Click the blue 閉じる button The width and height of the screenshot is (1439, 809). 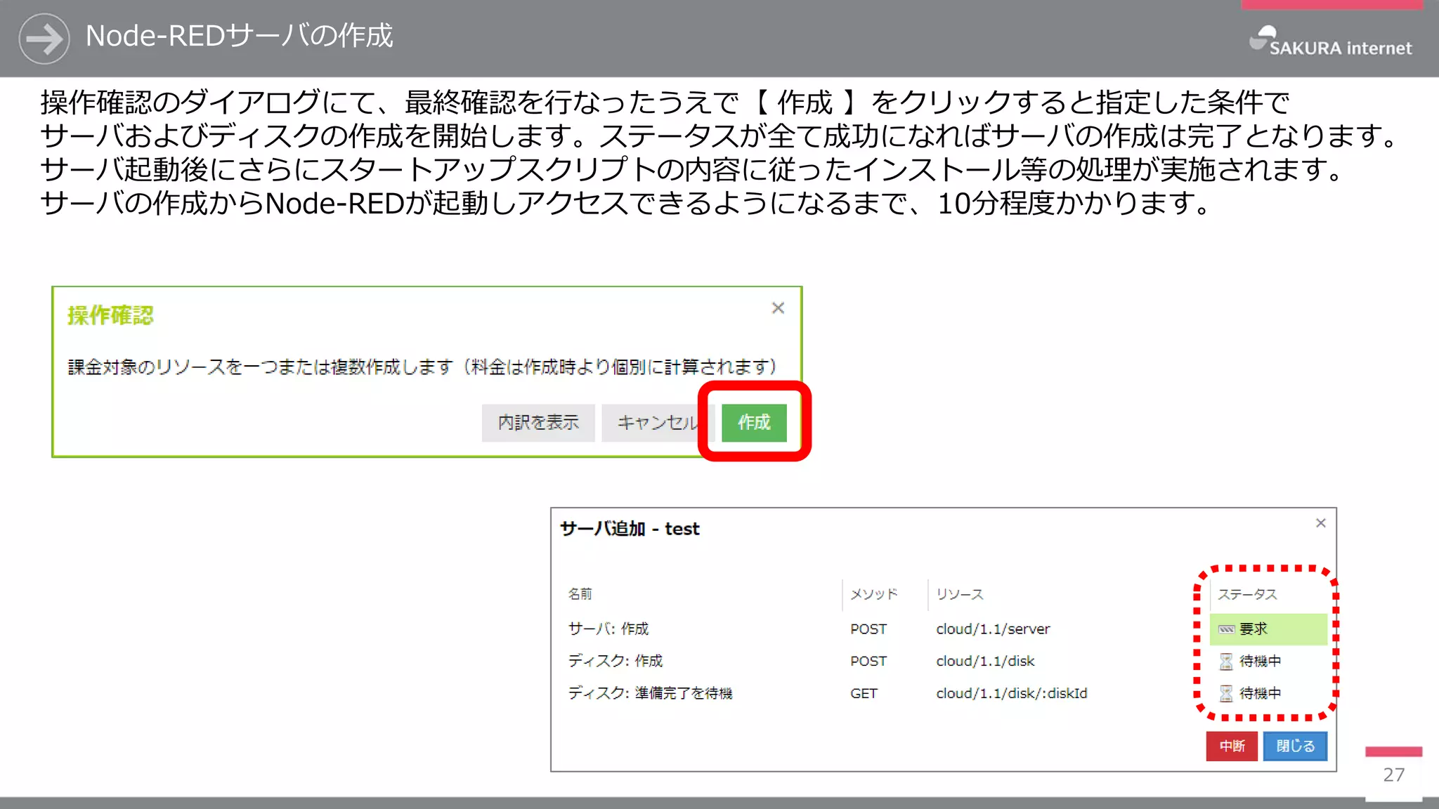pos(1295,746)
